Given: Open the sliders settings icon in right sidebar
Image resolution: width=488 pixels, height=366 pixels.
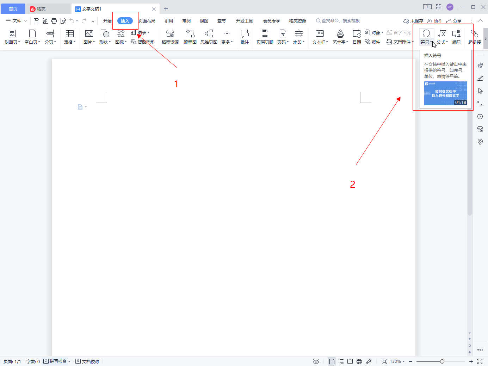Looking at the screenshot, I should [480, 104].
